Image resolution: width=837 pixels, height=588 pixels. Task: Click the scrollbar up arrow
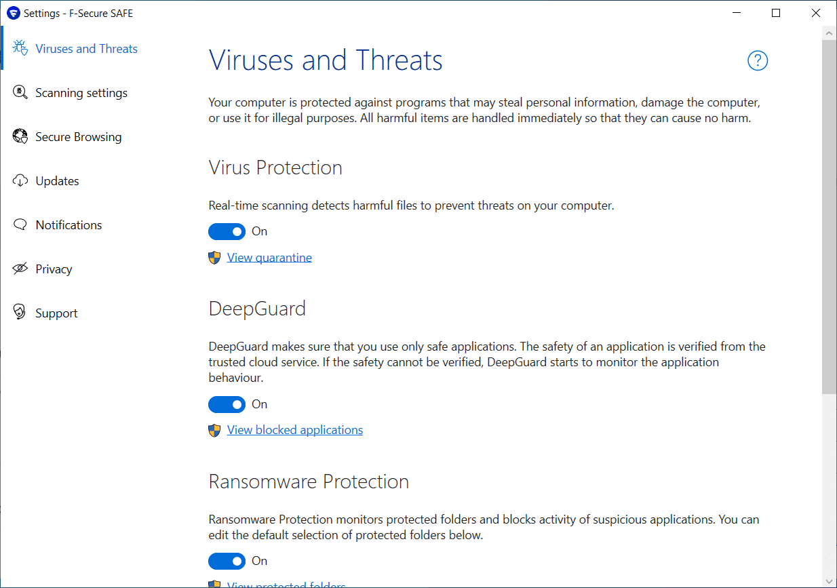click(x=829, y=33)
